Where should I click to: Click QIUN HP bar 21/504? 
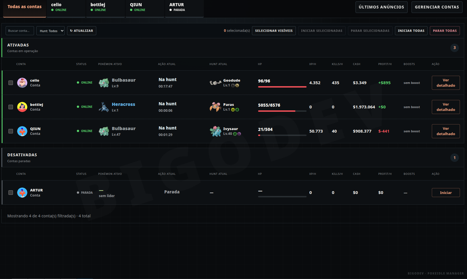pos(282,135)
